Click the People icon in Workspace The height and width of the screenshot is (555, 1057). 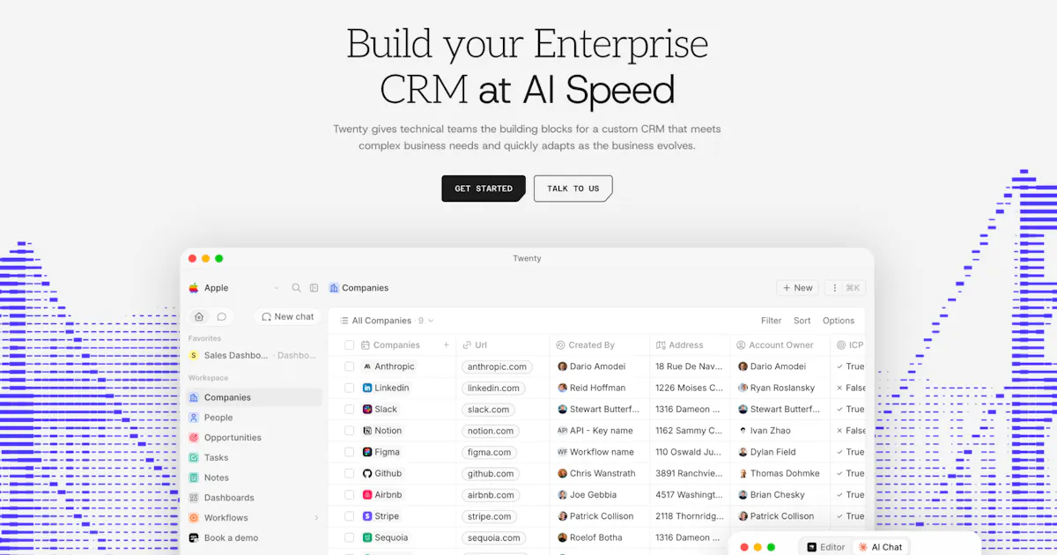(x=194, y=418)
